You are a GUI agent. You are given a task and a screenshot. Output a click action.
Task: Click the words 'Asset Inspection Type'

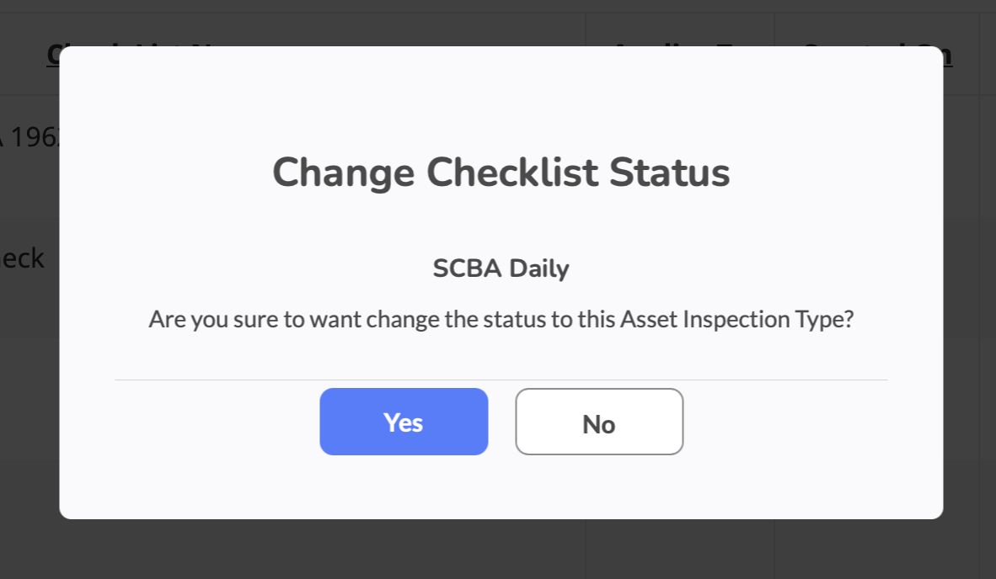pos(728,320)
